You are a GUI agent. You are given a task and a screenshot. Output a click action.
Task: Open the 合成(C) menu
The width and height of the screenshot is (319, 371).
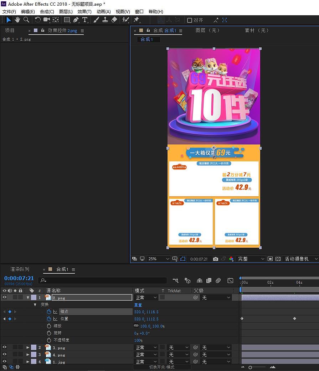coord(47,12)
